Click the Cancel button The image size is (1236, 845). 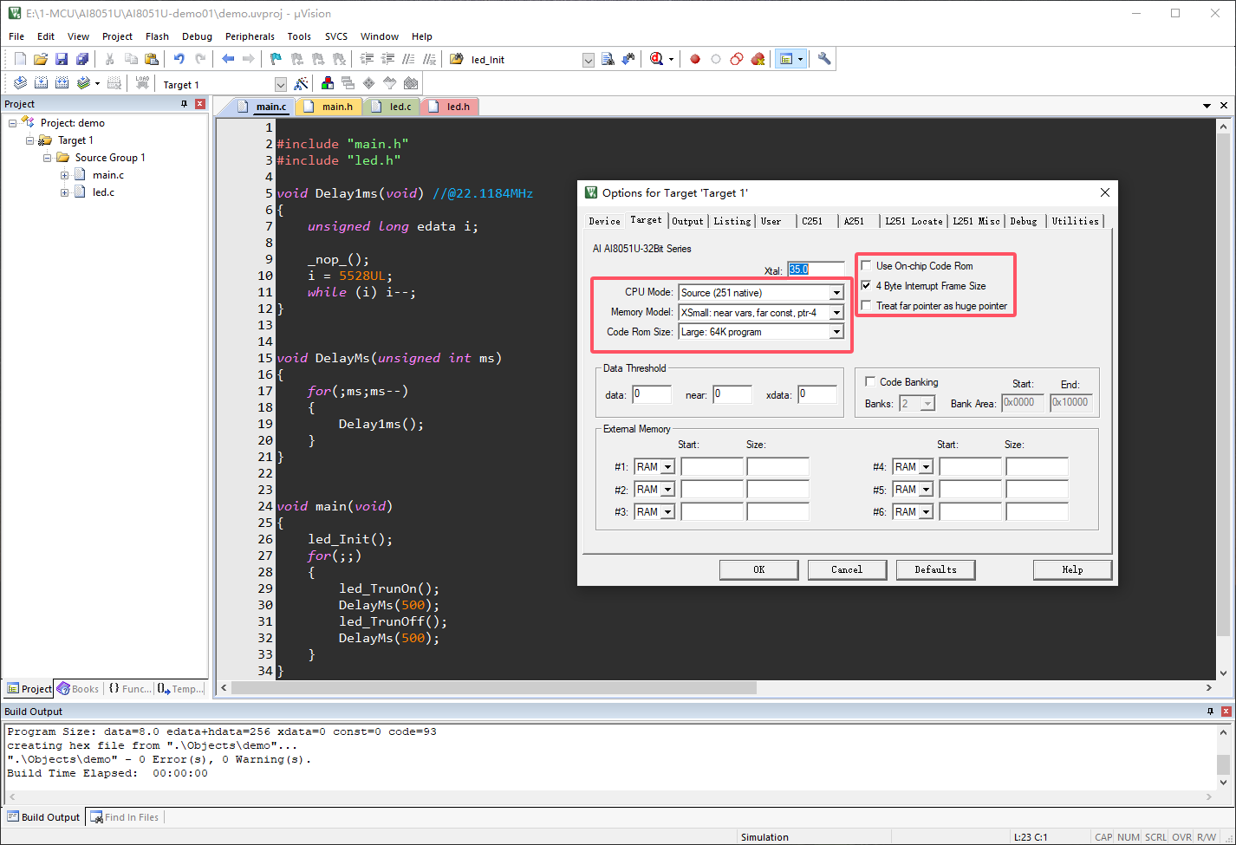[x=847, y=569]
